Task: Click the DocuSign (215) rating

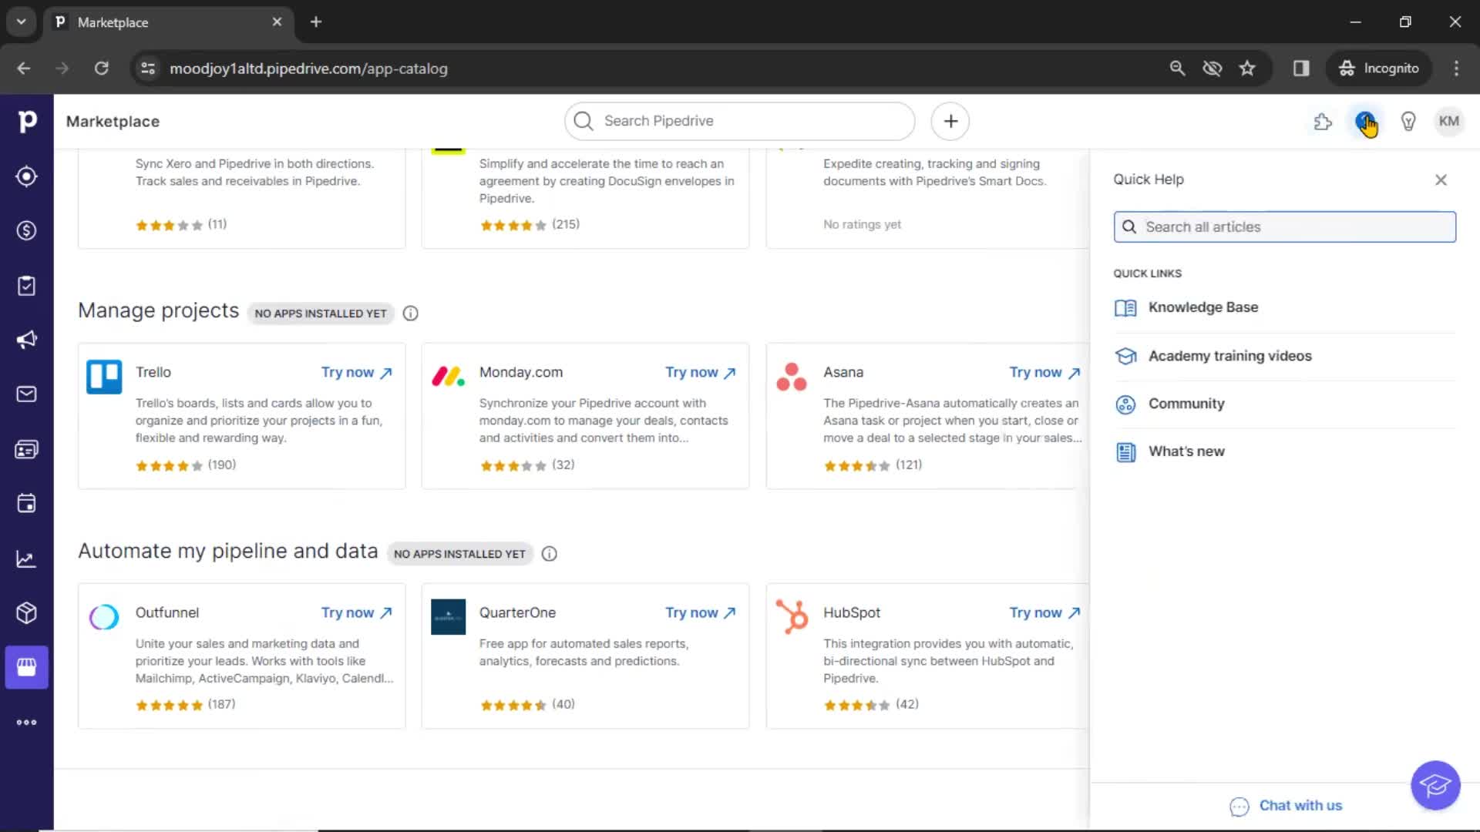Action: (530, 225)
